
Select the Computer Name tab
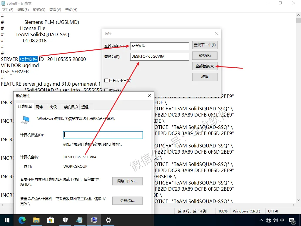pyautogui.click(x=25, y=107)
